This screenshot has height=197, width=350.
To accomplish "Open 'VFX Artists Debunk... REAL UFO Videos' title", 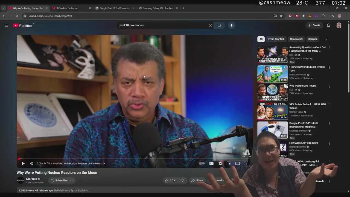I will (x=307, y=106).
